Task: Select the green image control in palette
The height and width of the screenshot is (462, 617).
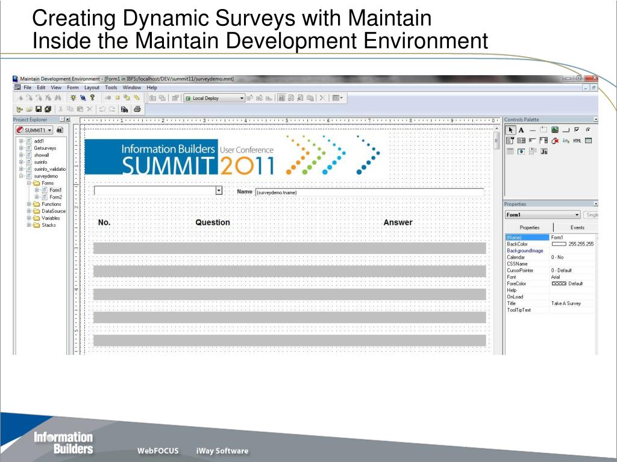Action: (554, 130)
